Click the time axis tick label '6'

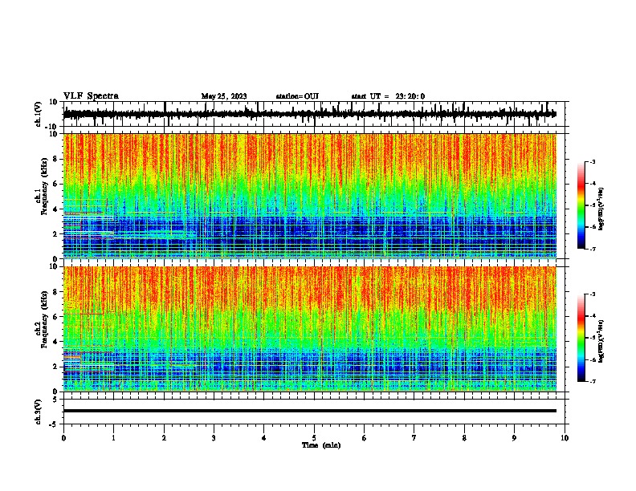(x=365, y=438)
